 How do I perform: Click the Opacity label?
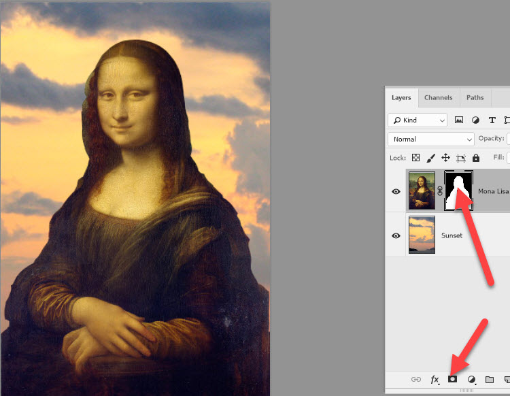(x=491, y=138)
